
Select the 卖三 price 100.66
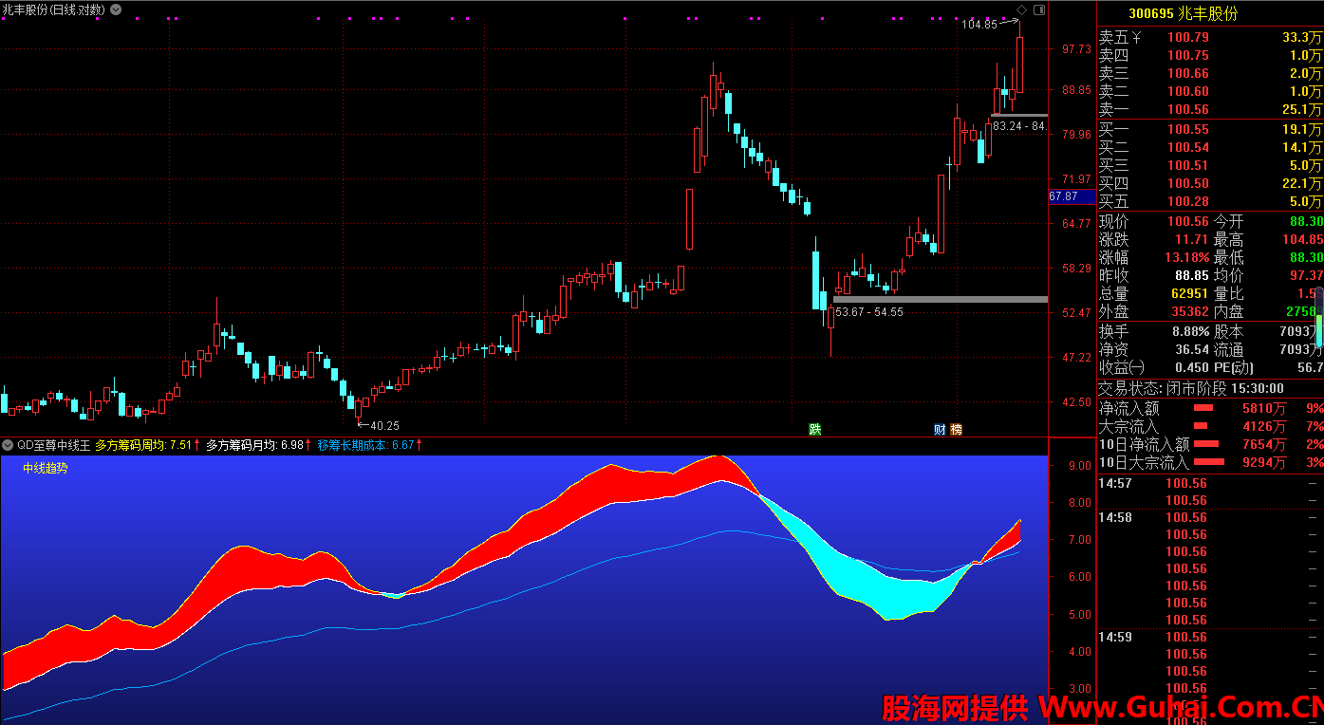click(x=1188, y=74)
